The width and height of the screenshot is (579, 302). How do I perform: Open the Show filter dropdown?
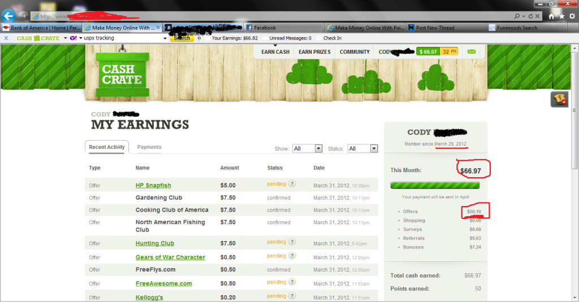pyautogui.click(x=307, y=148)
